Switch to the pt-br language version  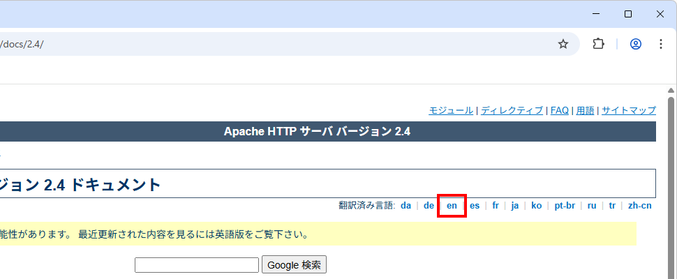(565, 206)
